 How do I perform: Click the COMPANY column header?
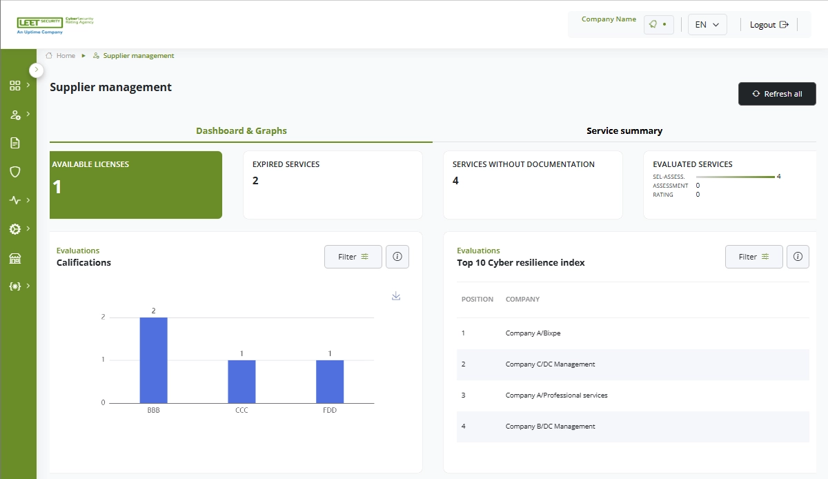pyautogui.click(x=523, y=300)
